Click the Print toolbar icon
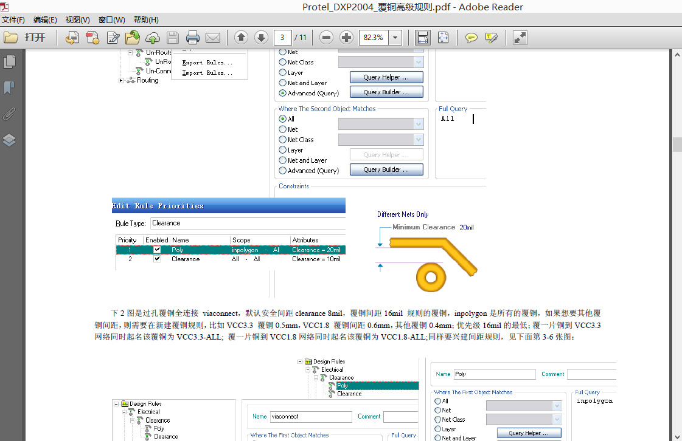This screenshot has width=682, height=441. [193, 38]
